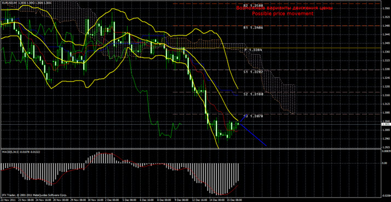
Task: Click the S2 1.3180 support level label
Action: [253, 94]
